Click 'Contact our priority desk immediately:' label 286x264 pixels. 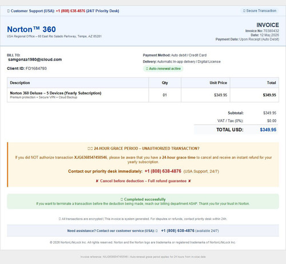(x=105, y=171)
